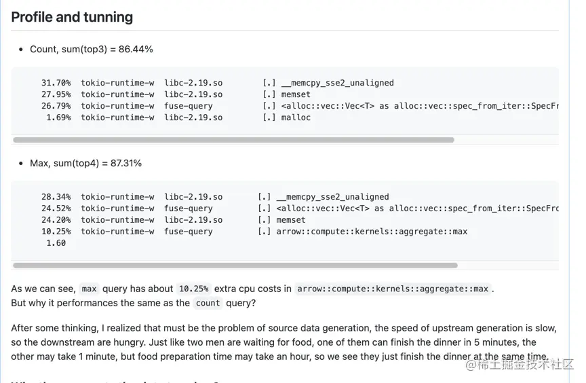
Task: Click the inline '10.25%' code tag
Action: pos(193,289)
